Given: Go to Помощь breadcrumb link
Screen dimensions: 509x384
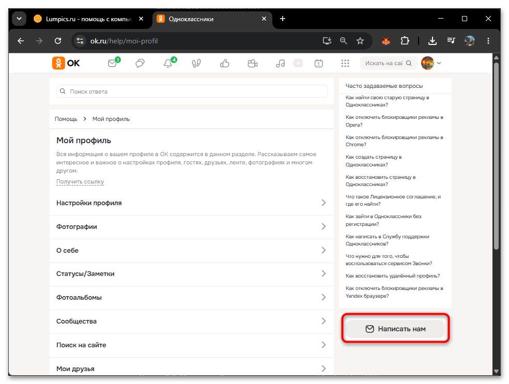Looking at the screenshot, I should 66,119.
